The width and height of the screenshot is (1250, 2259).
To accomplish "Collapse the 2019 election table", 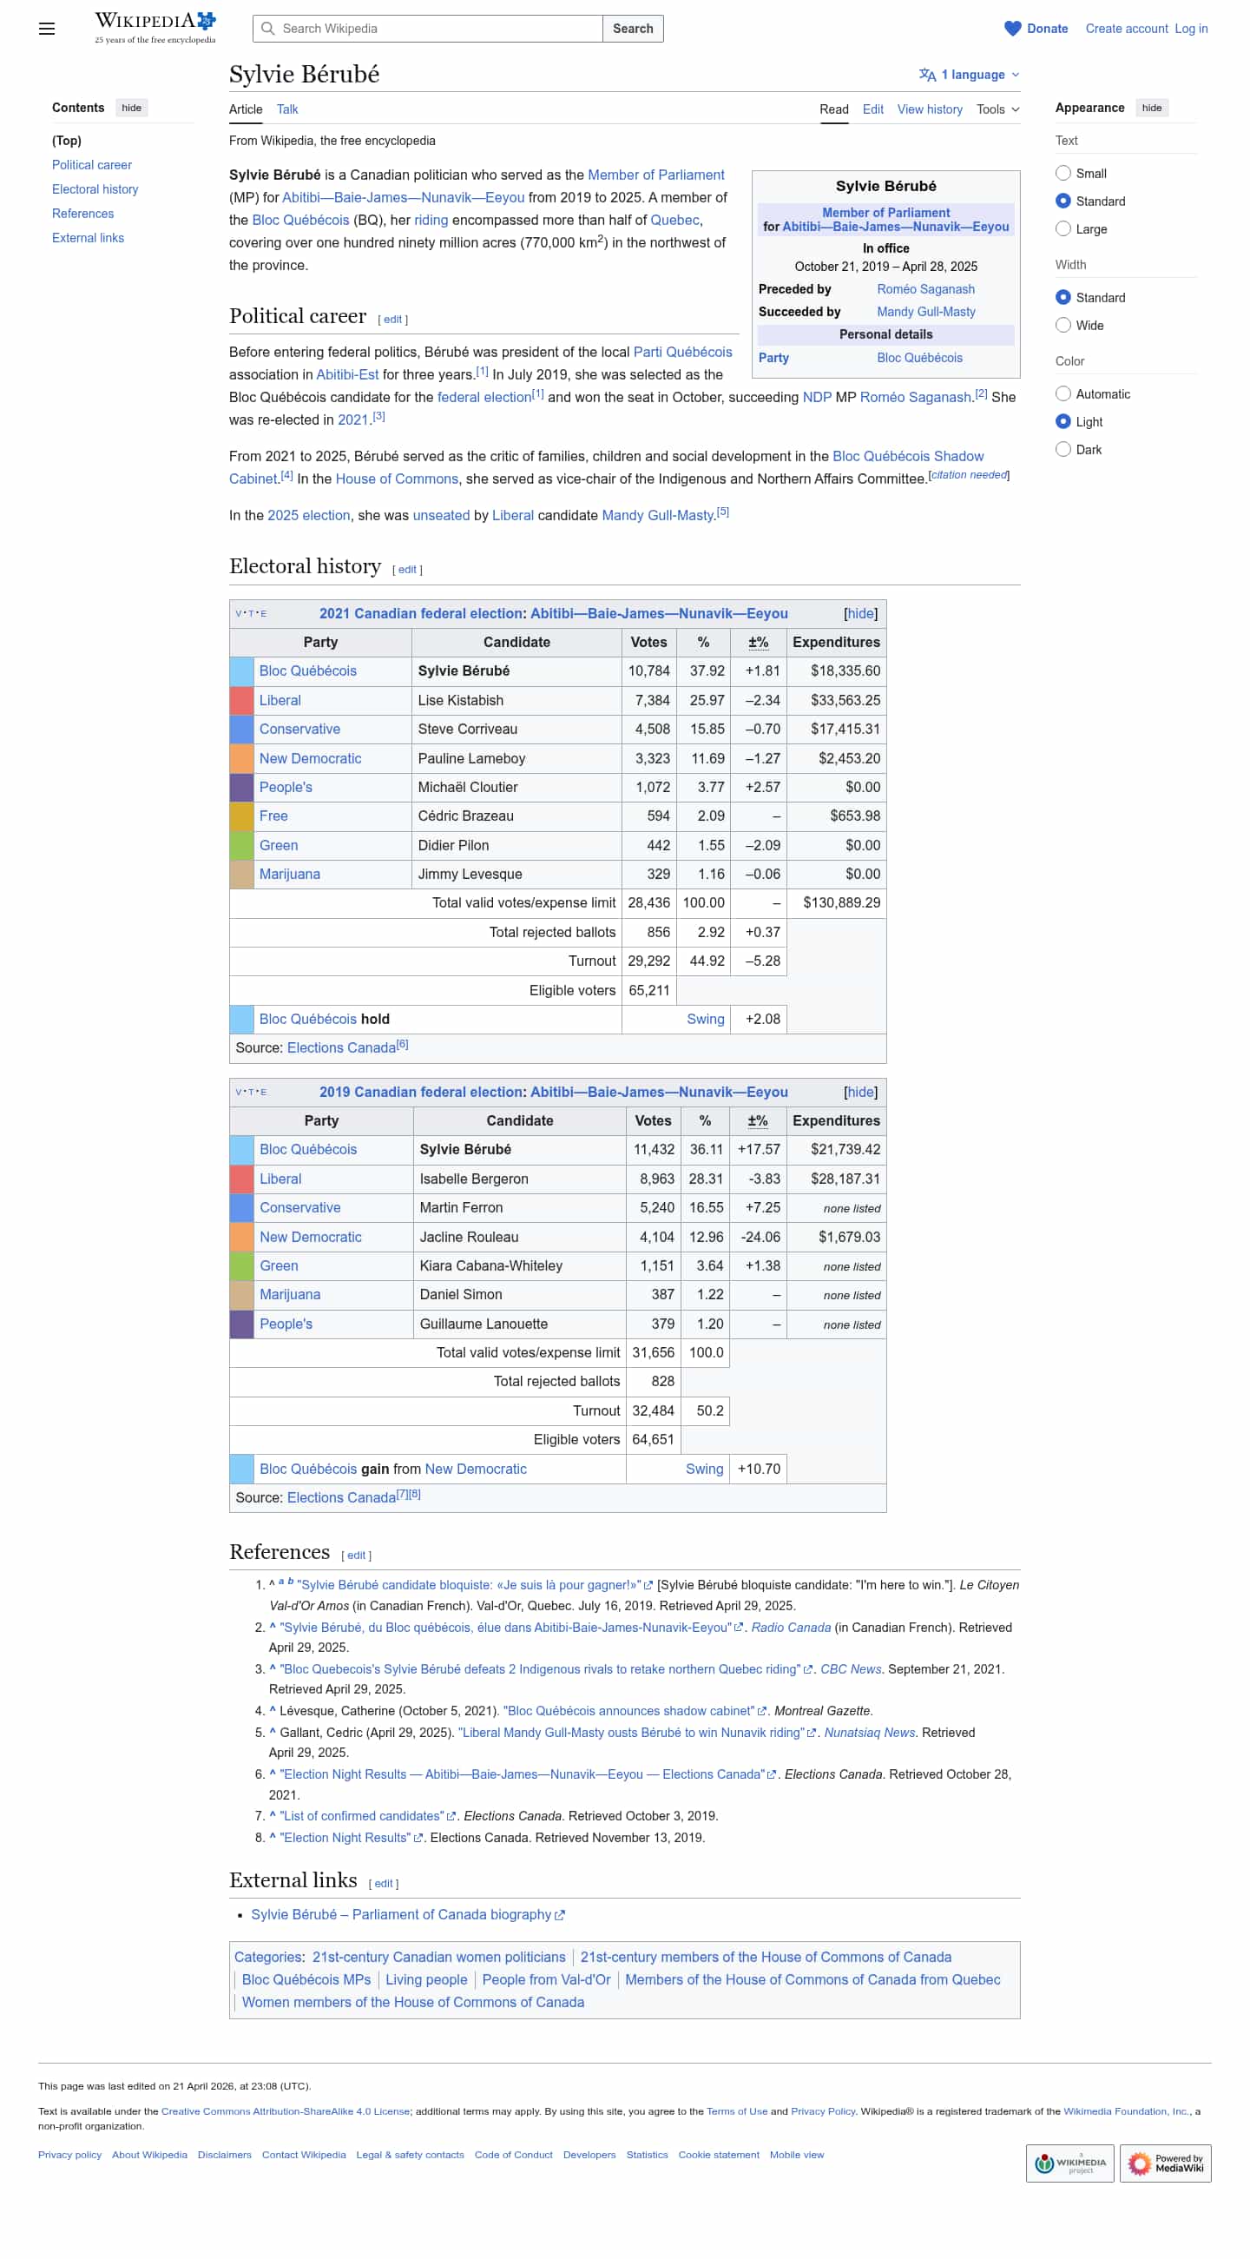I will pos(860,1093).
